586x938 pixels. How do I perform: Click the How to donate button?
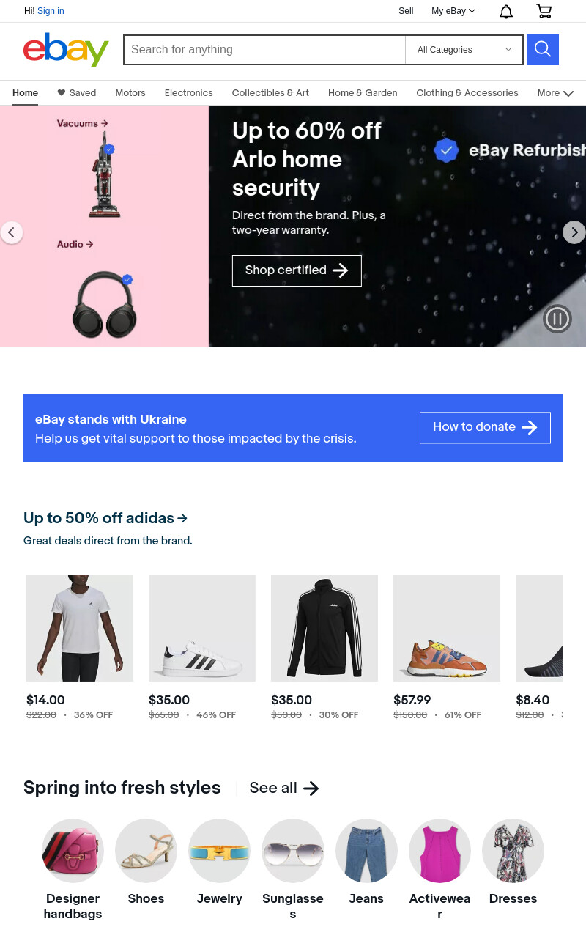pos(485,427)
